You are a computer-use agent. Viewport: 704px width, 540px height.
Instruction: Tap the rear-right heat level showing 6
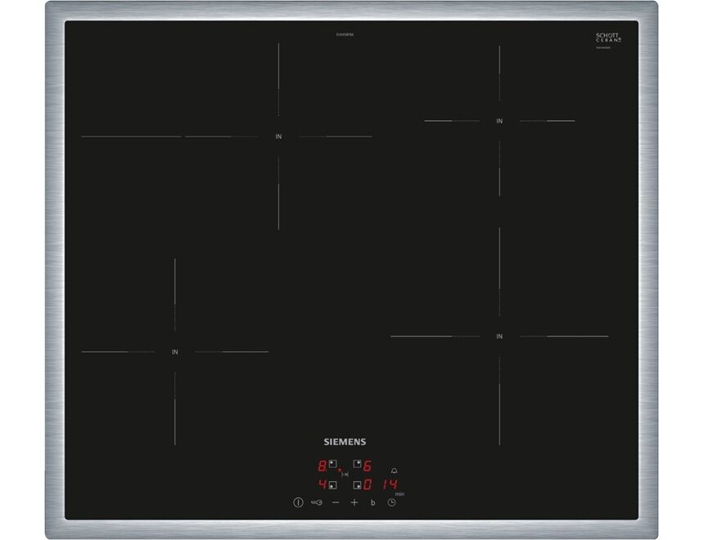coord(368,466)
